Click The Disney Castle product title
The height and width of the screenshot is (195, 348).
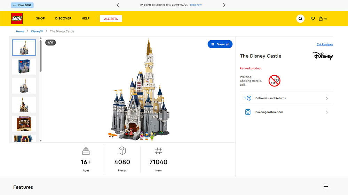[261, 56]
